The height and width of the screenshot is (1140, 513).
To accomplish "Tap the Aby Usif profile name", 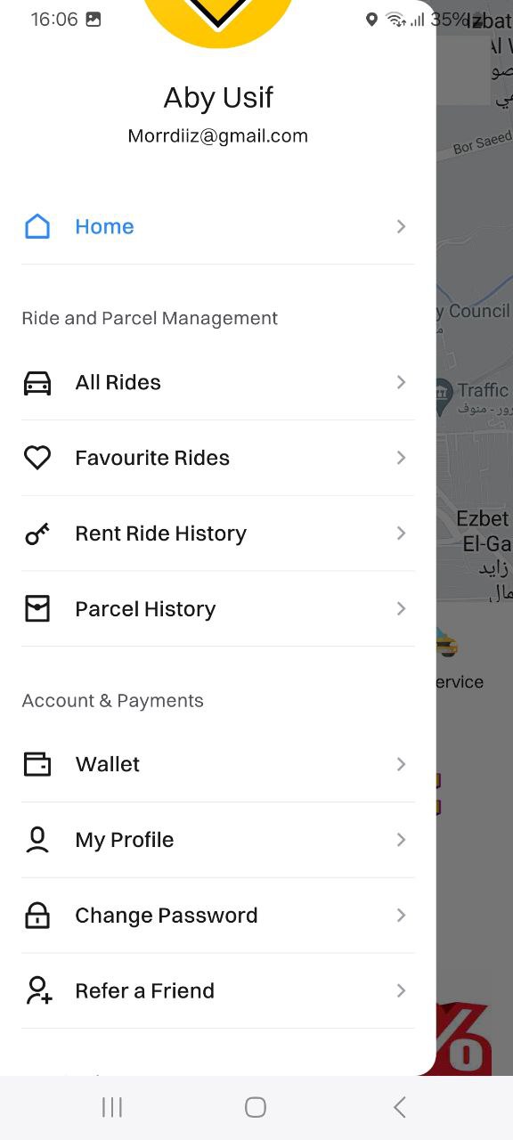I will coord(218,98).
